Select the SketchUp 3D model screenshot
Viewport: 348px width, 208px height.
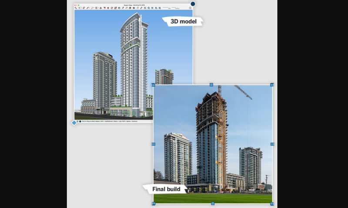coord(133,64)
